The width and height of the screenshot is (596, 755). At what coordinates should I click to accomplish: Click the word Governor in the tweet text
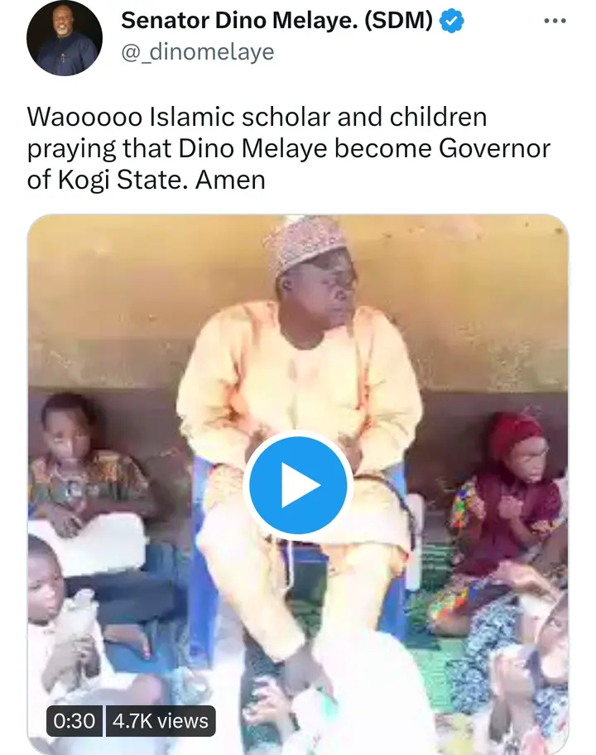[x=494, y=149]
